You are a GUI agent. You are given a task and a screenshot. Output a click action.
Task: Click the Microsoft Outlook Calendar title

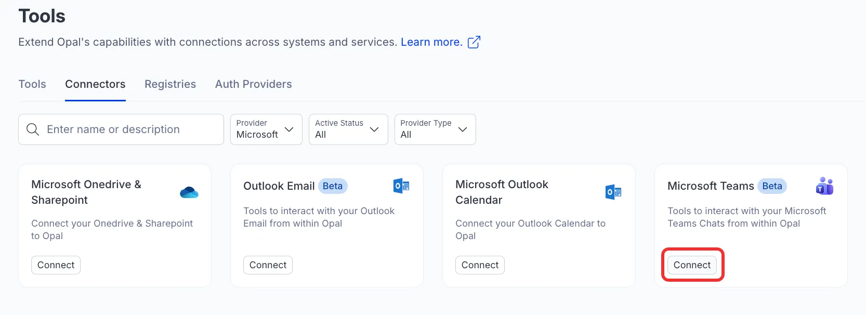502,192
